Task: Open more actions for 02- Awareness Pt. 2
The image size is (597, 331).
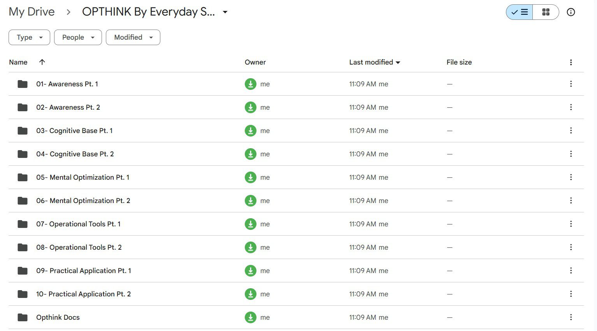Action: [x=571, y=107]
